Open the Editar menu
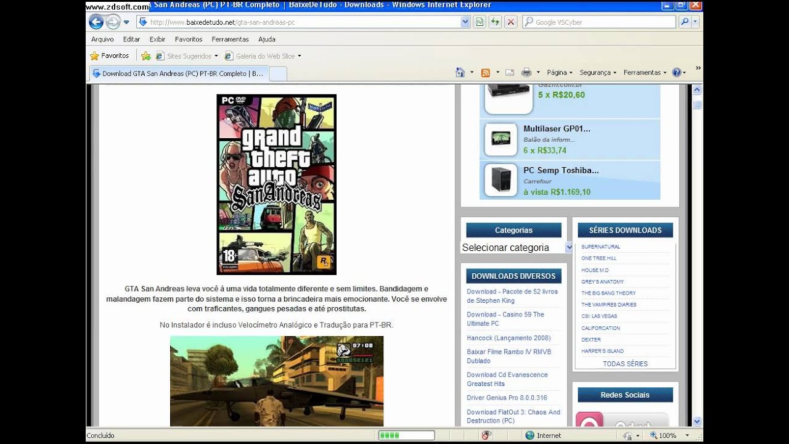The height and width of the screenshot is (444, 789). click(x=131, y=39)
